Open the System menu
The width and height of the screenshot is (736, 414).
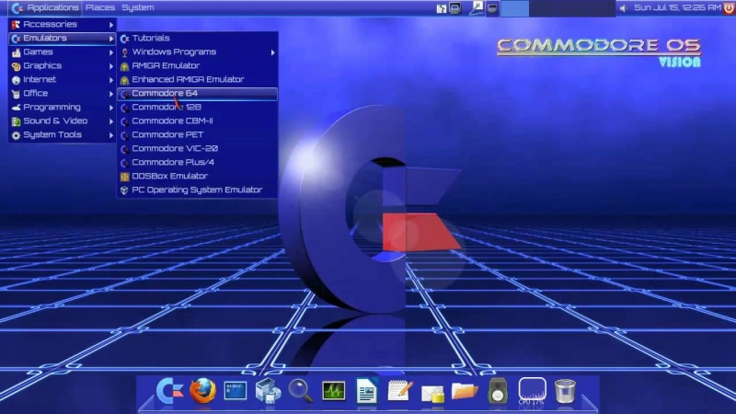point(138,7)
